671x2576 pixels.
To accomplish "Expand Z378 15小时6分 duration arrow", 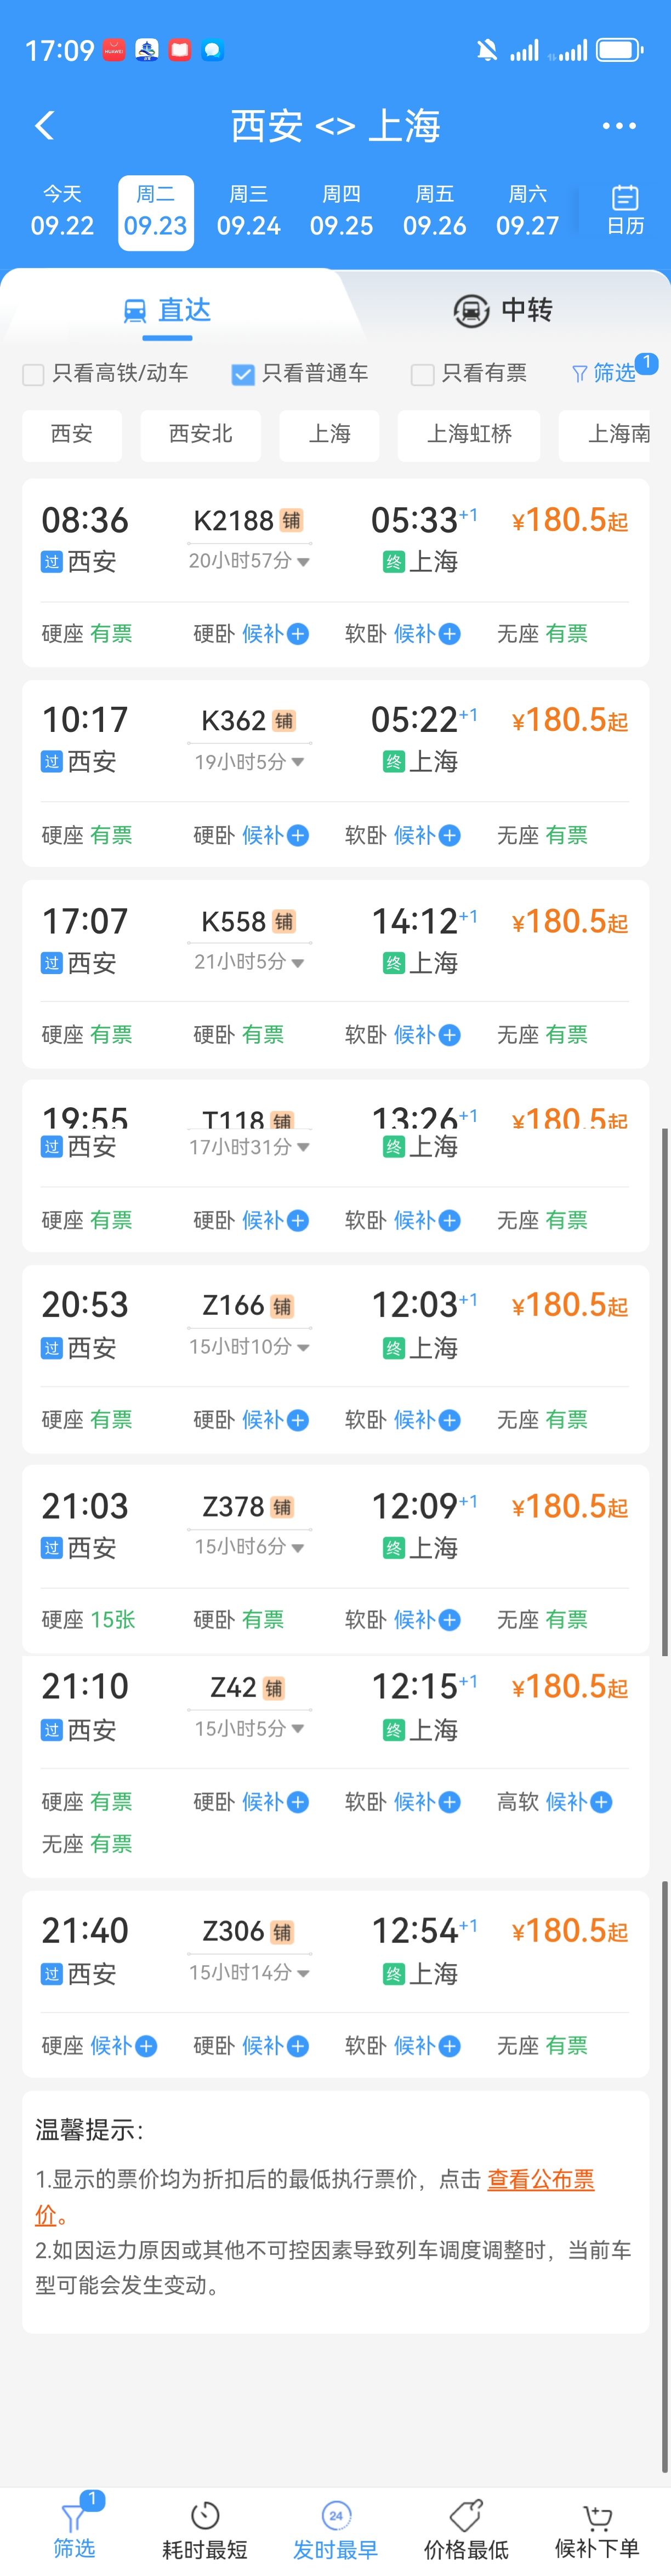I will point(298,1548).
